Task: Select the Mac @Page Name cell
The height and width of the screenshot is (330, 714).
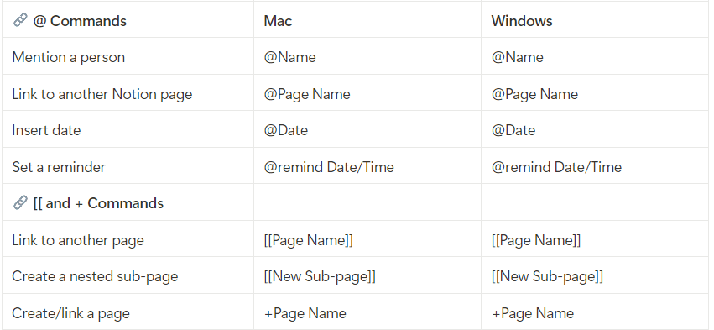Action: 367,93
